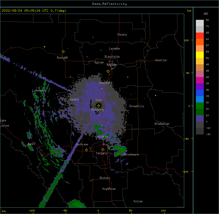Click the yellow radar site marker near Olds
The height and width of the screenshot is (214, 219).
coord(99,106)
